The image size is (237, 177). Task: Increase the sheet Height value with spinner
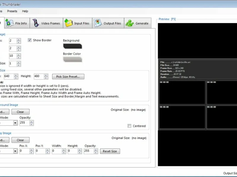[46, 75]
